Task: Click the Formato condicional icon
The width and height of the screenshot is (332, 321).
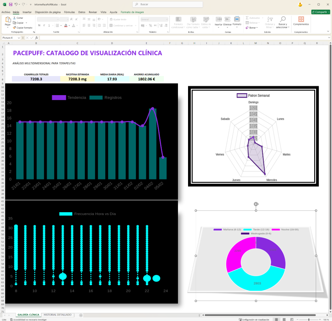Action: point(179,19)
